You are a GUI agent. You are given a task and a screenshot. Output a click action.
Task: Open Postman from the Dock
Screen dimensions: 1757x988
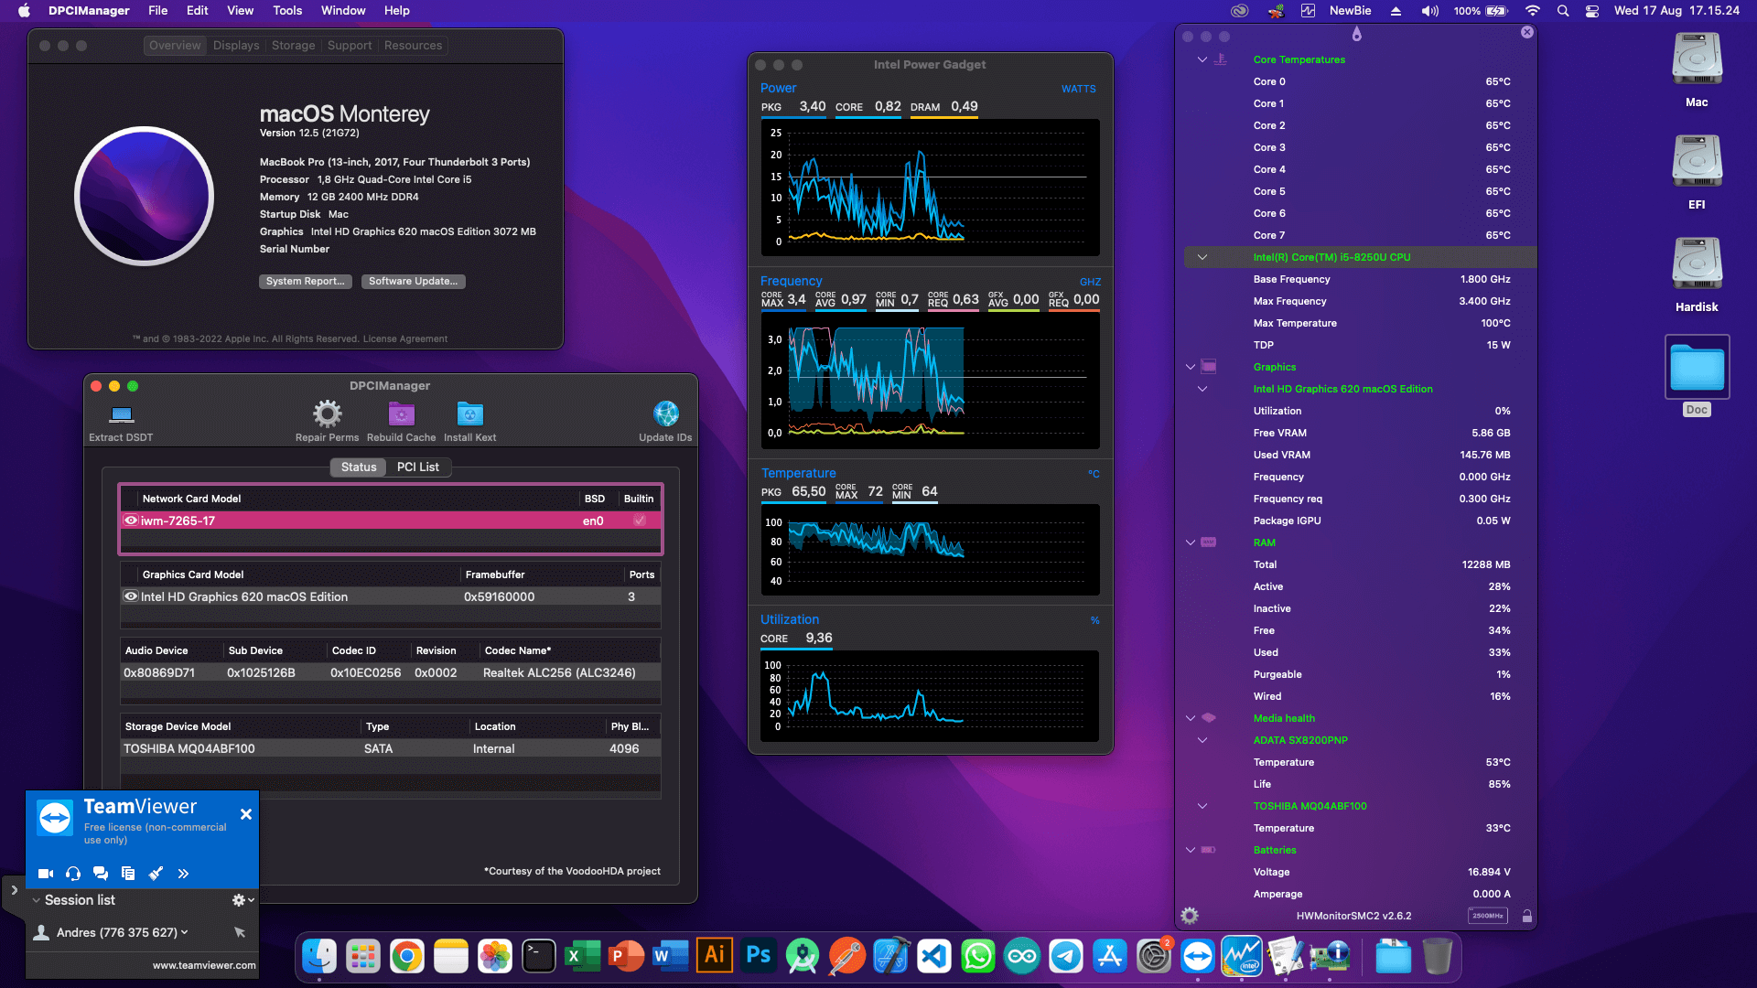pyautogui.click(x=846, y=957)
